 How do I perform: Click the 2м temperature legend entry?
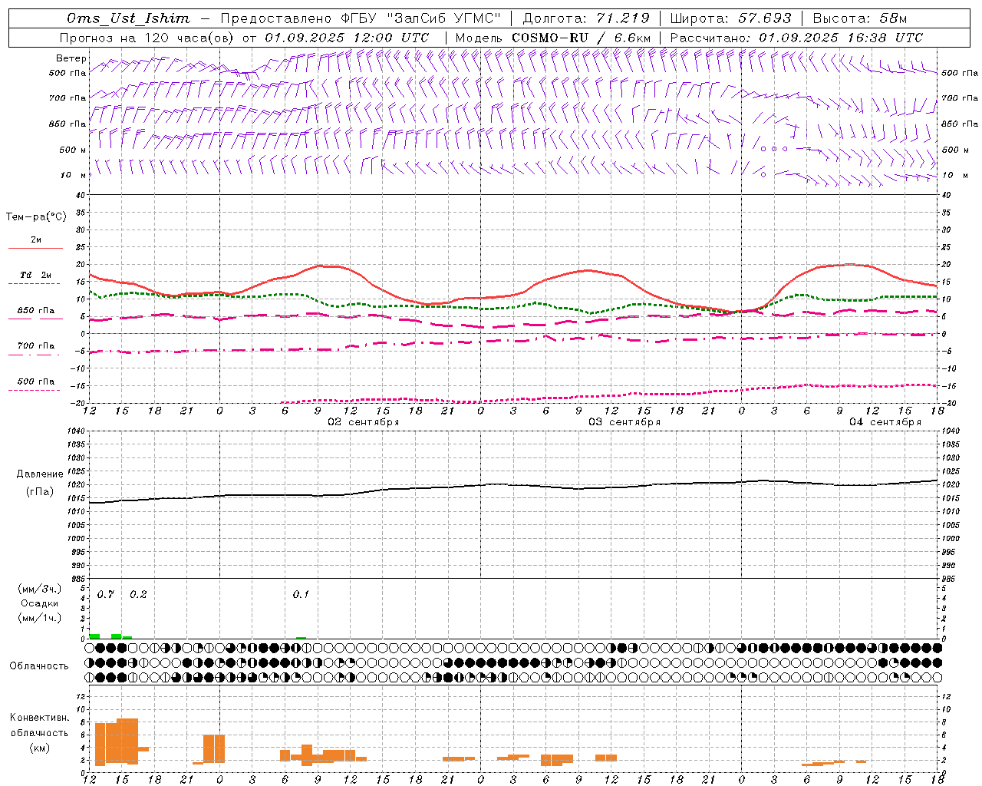[36, 239]
